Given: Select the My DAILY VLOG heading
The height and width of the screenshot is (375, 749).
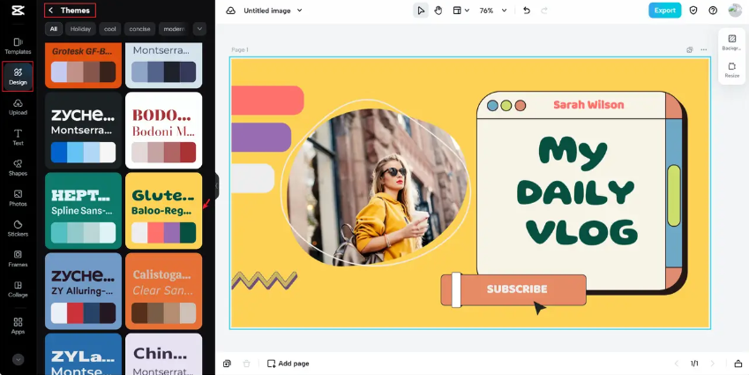Looking at the screenshot, I should click(x=576, y=191).
